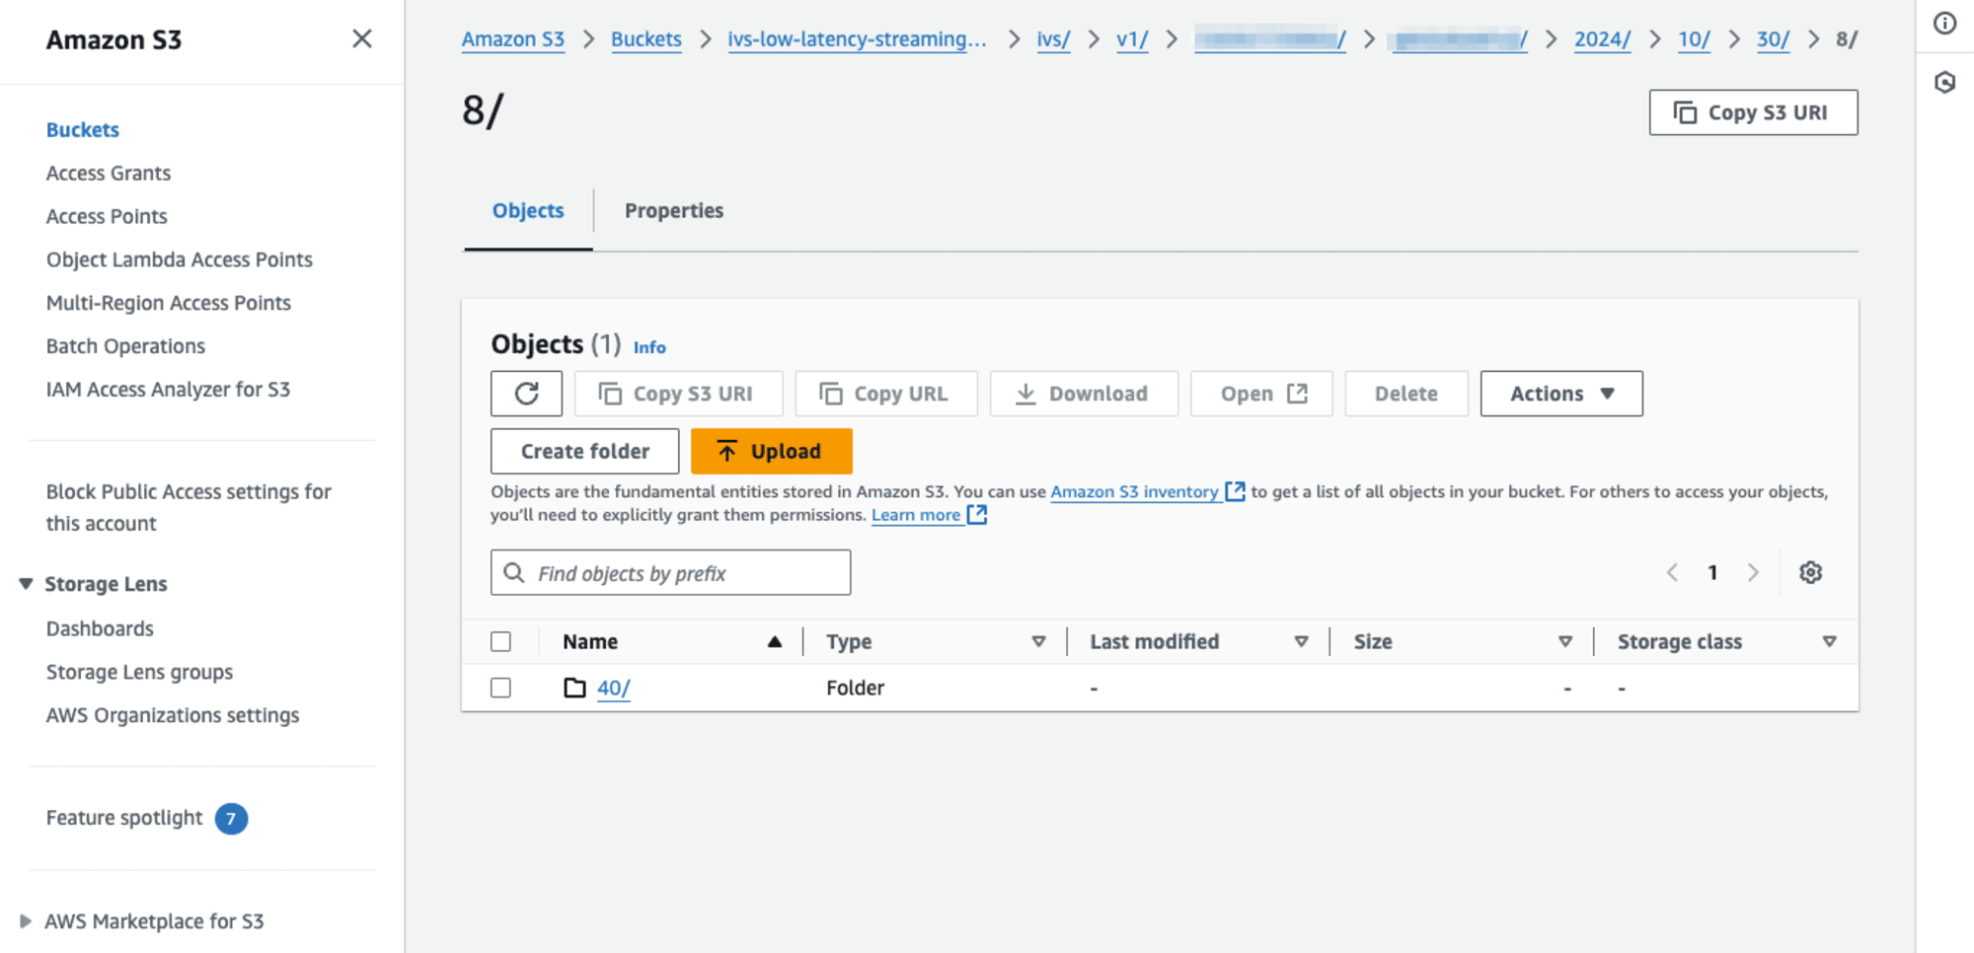Sort ascending by Name arrow
1974x953 pixels.
(x=775, y=641)
